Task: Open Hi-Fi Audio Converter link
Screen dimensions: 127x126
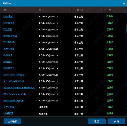Action: (x=14, y=101)
